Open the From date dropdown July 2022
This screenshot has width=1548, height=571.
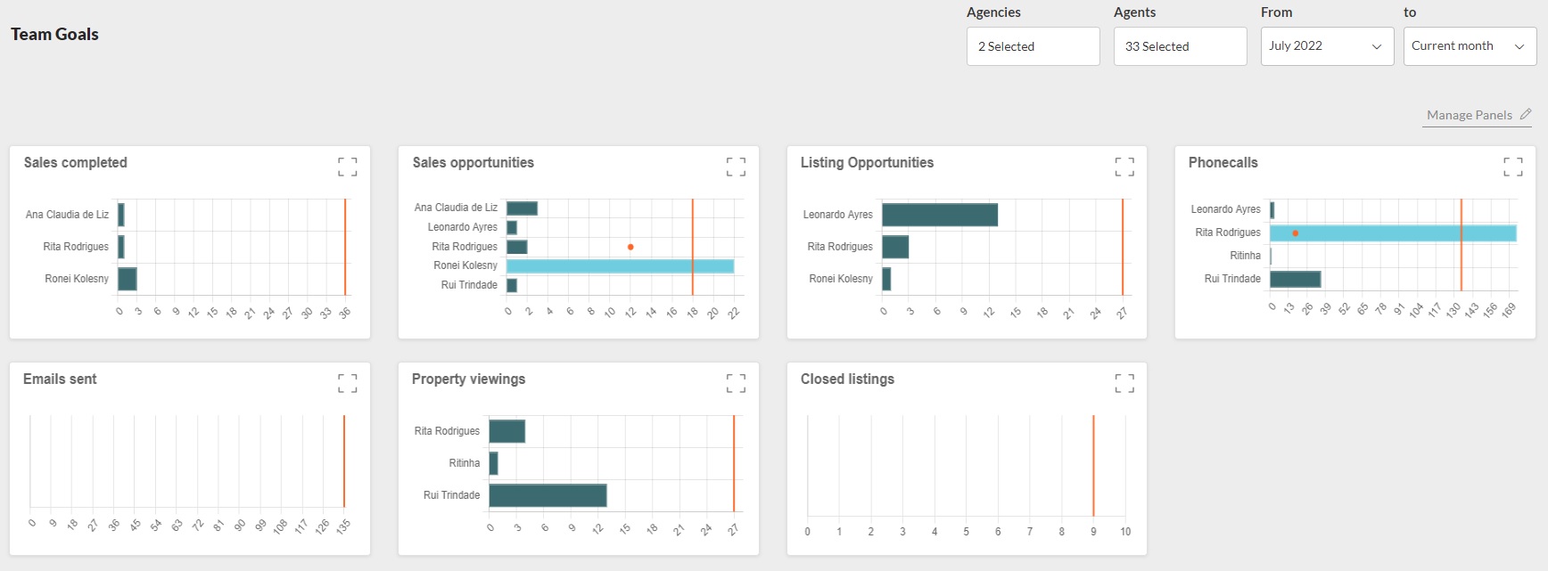pos(1326,46)
